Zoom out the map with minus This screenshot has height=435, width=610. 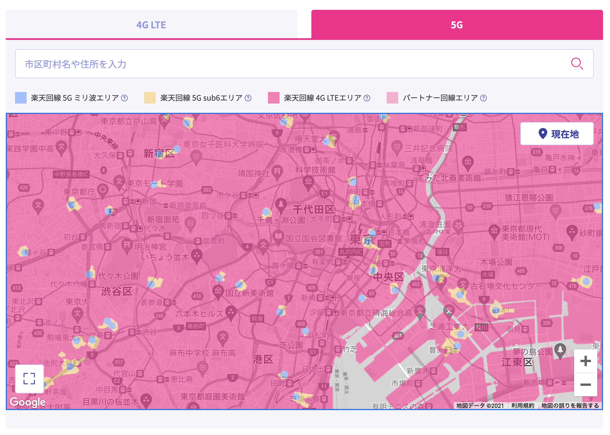pyautogui.click(x=585, y=384)
